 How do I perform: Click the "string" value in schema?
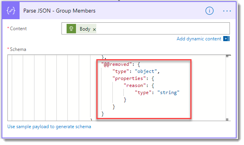(168, 92)
